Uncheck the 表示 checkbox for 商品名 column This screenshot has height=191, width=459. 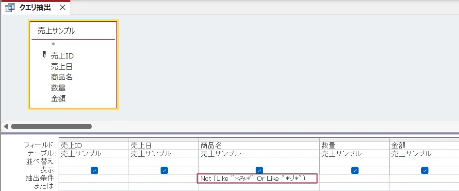[x=259, y=170]
